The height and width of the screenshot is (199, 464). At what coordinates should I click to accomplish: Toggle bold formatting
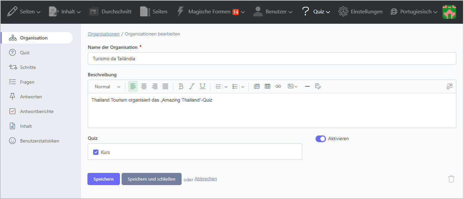tap(181, 86)
